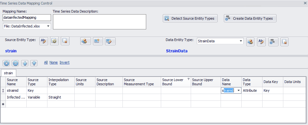Open the StrainData entity type dropdown

[x=241, y=41]
